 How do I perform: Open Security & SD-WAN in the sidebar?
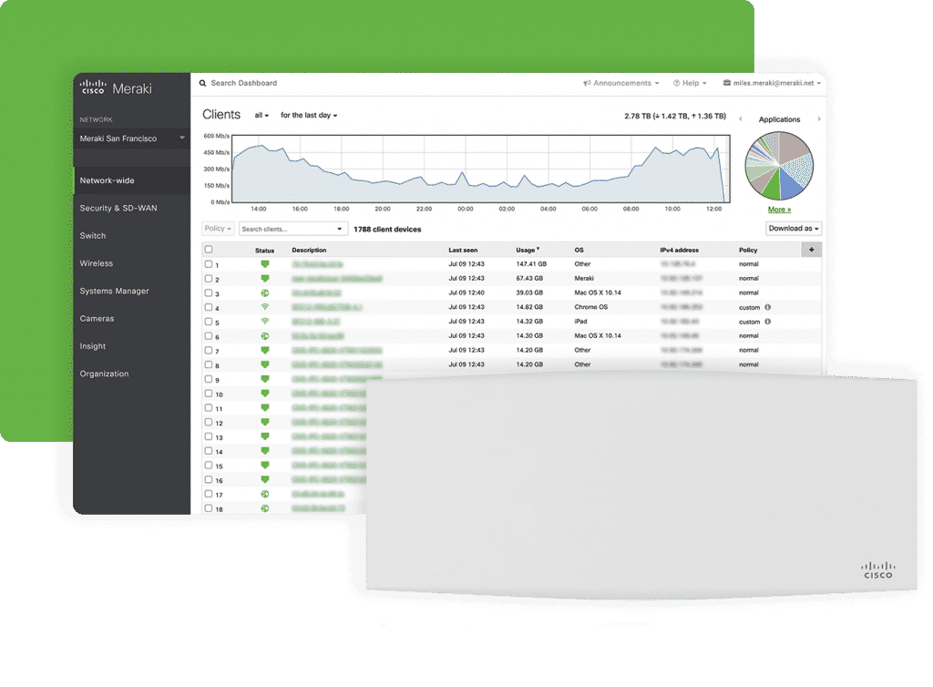(118, 208)
